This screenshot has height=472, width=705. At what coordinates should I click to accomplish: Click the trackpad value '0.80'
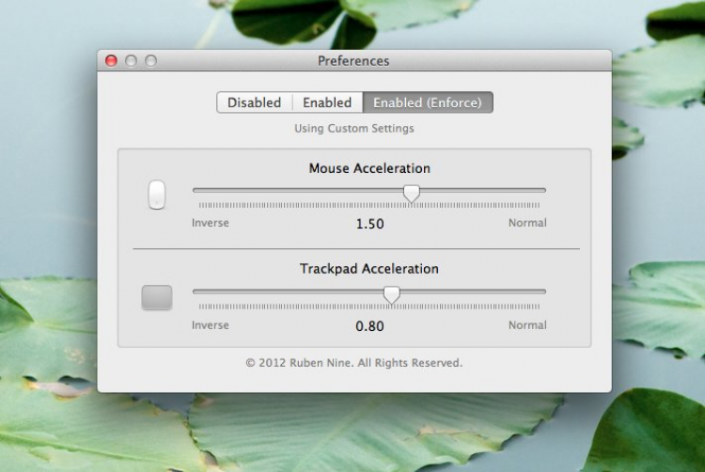[369, 326]
